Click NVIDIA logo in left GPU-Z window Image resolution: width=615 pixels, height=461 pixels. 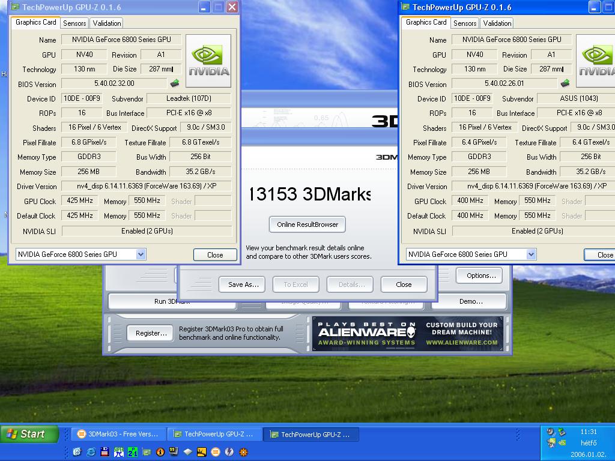pos(208,61)
